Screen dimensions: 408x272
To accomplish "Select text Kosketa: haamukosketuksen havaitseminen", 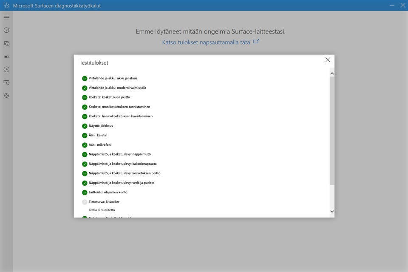I will 120,116.
